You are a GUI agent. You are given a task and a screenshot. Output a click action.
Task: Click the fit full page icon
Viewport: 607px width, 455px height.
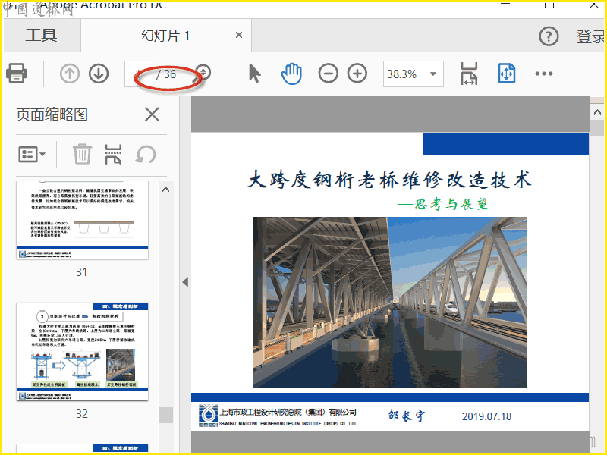coord(506,74)
